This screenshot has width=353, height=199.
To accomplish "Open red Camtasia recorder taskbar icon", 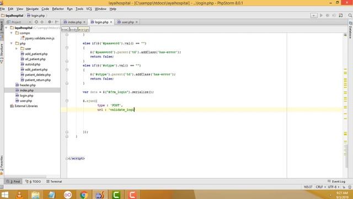I will click(132, 195).
